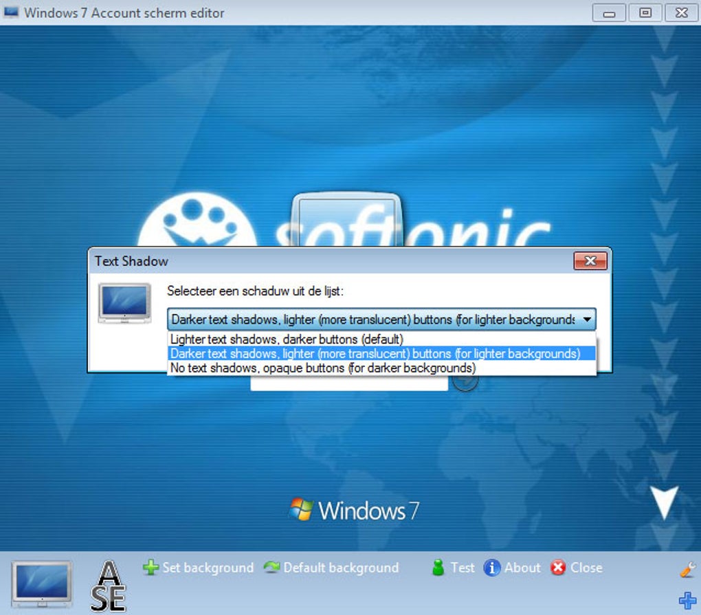Click the monitor icon in Text Shadow dialog

click(x=124, y=304)
